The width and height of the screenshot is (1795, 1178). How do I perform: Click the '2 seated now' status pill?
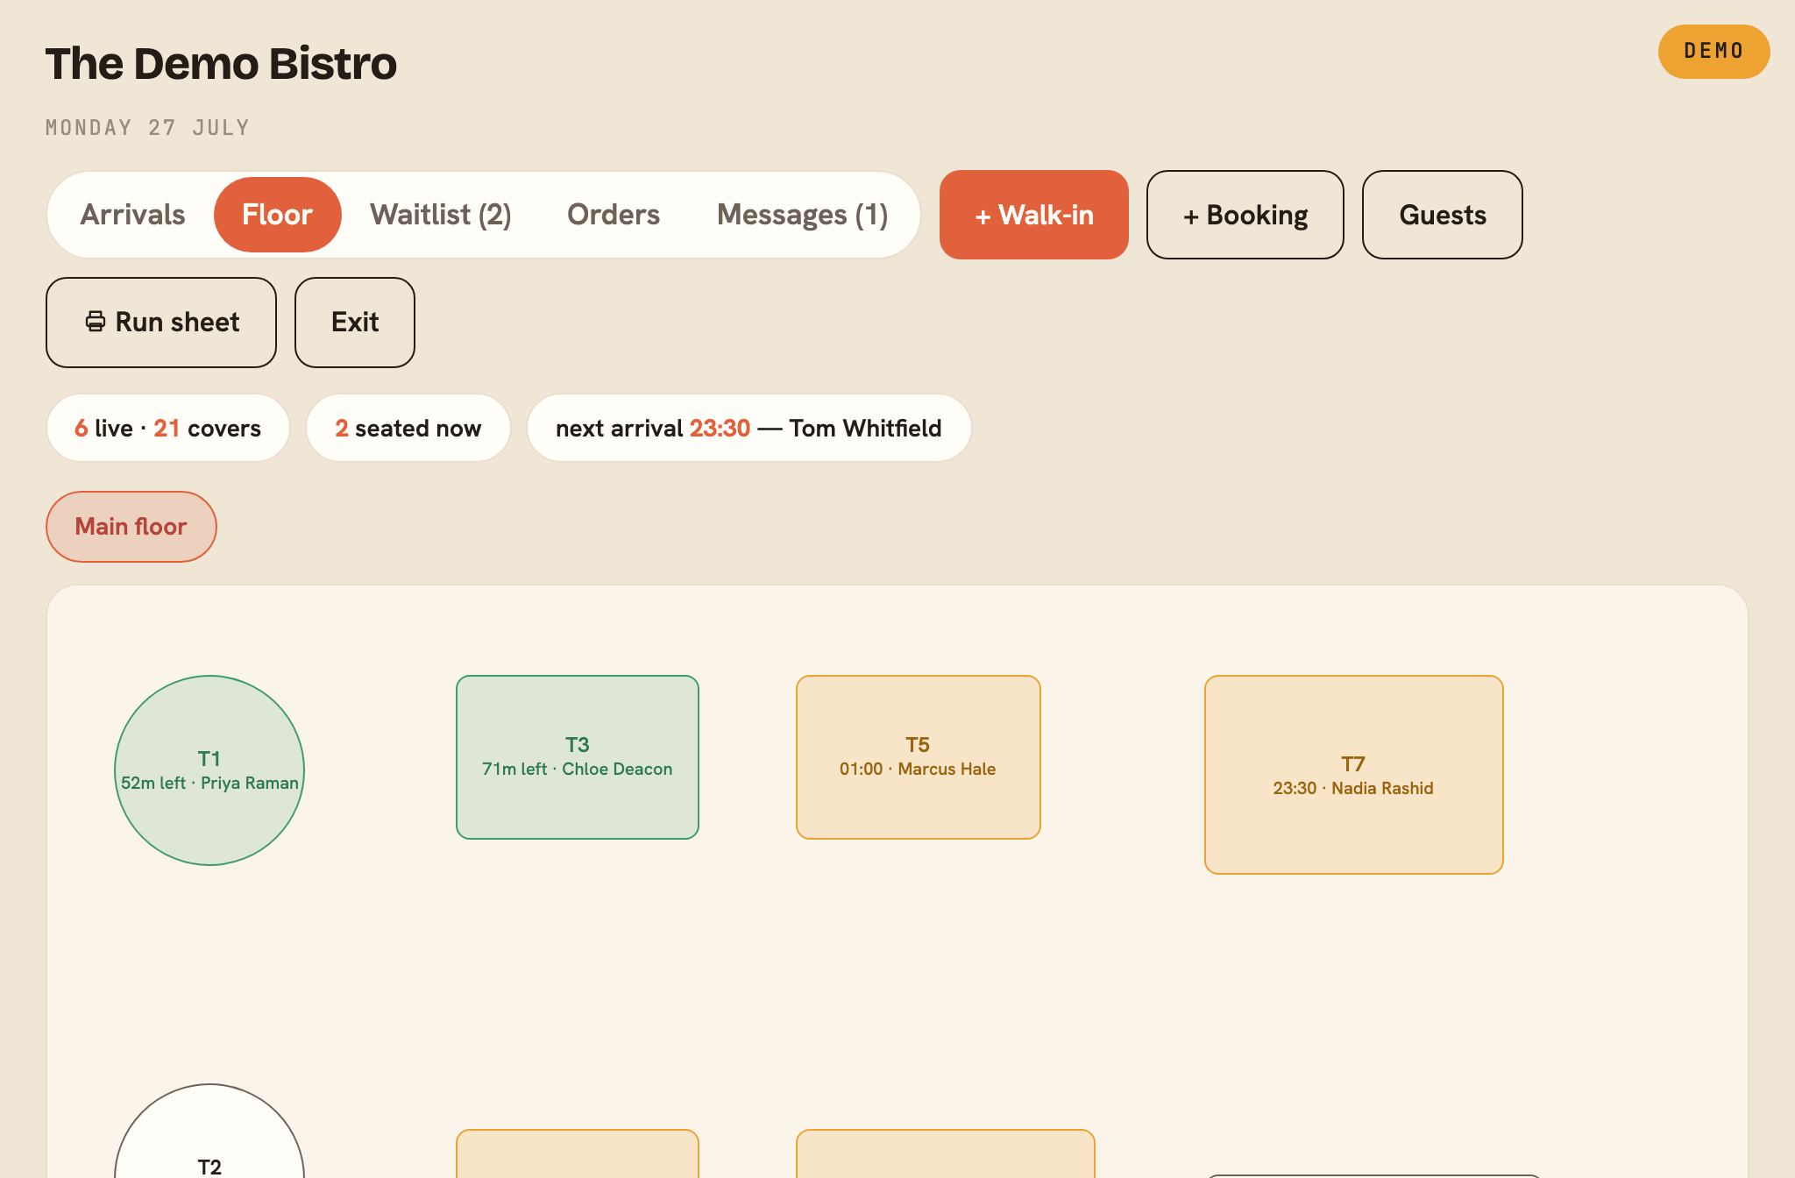click(x=408, y=428)
